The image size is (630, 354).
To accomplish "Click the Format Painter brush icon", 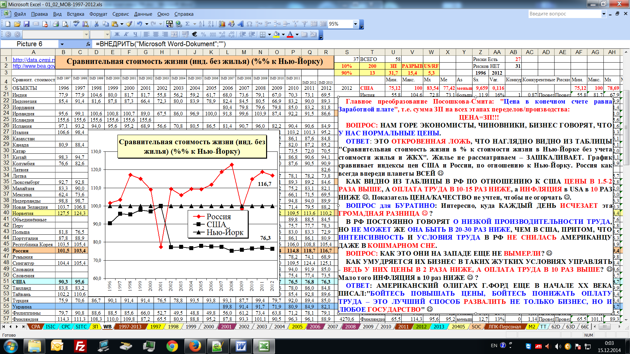I will tap(129, 24).
